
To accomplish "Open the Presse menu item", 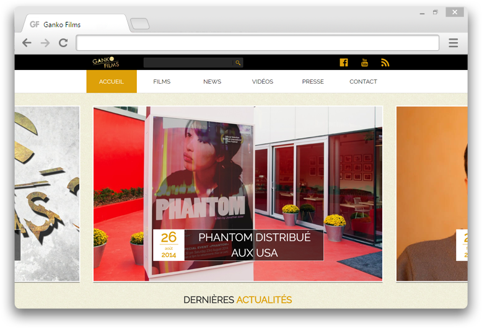I will 313,82.
